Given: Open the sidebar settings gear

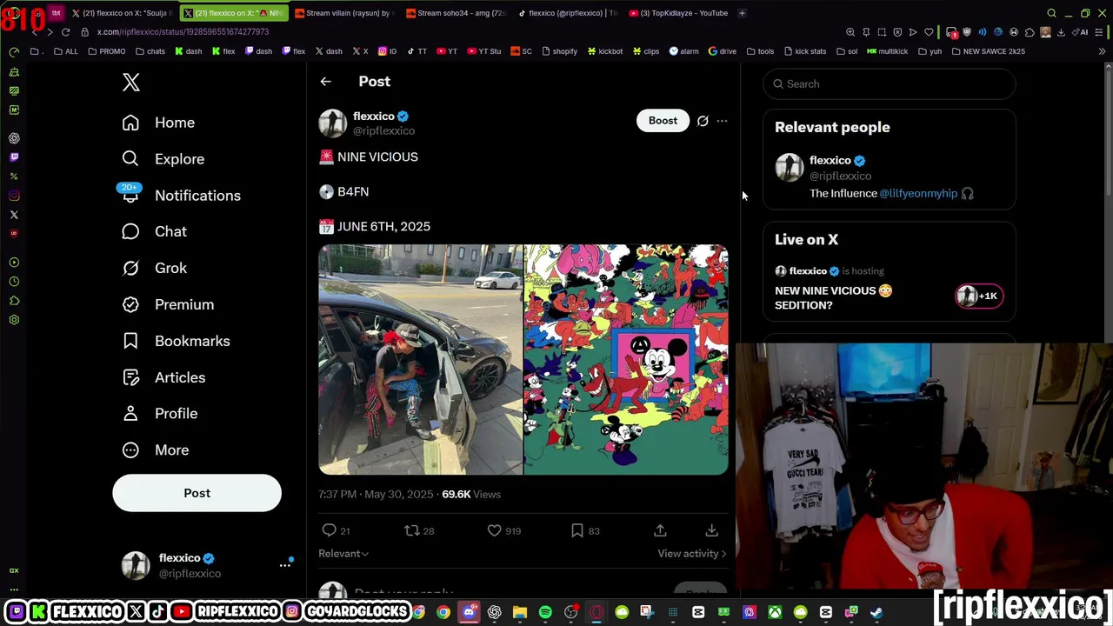Looking at the screenshot, I should point(14,320).
